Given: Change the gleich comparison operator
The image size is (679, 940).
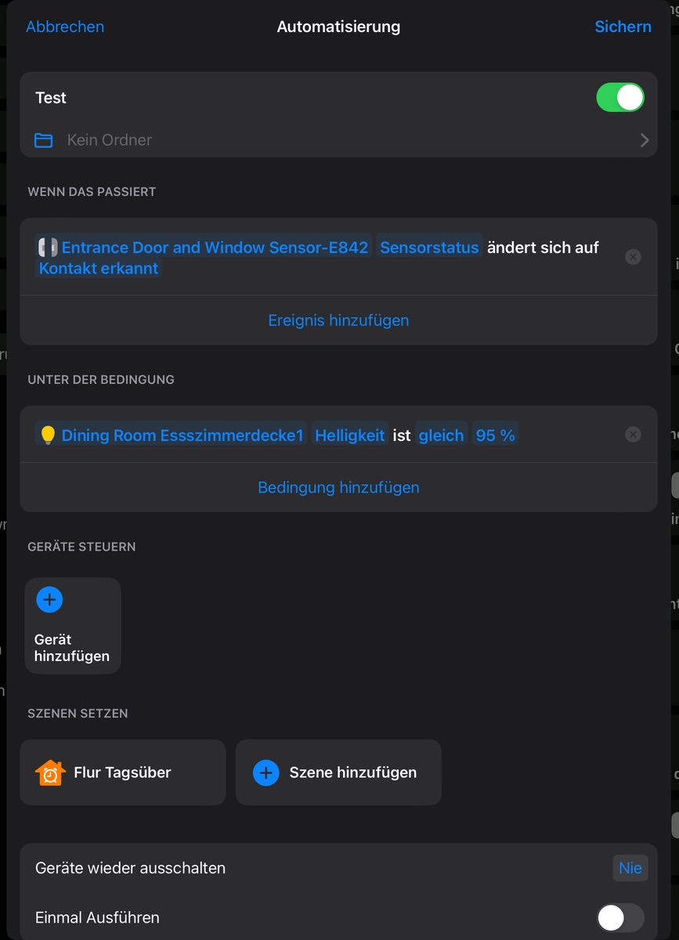Looking at the screenshot, I should tap(441, 435).
